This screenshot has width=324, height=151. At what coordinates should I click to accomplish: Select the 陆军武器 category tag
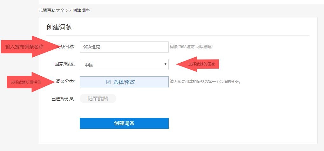click(98, 99)
